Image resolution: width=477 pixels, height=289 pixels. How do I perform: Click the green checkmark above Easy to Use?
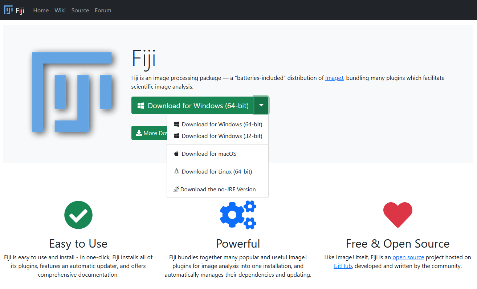[78, 215]
